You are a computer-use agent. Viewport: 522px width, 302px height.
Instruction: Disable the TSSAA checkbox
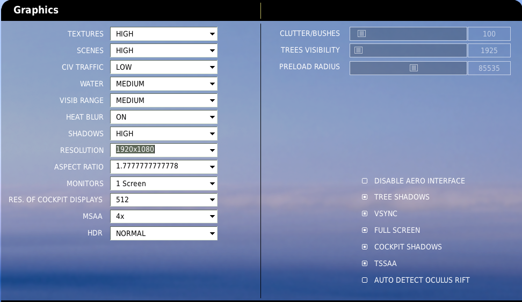365,263
